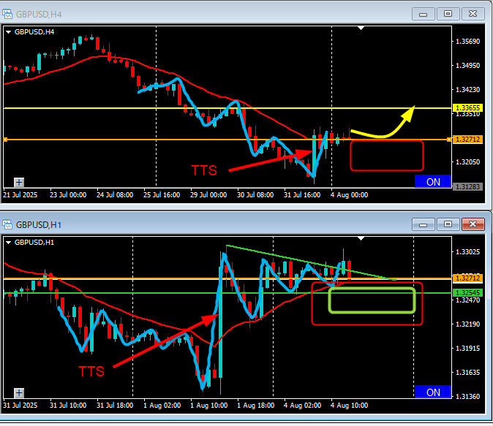Click the 31 Jul 10:00 time label in H1

point(68,406)
